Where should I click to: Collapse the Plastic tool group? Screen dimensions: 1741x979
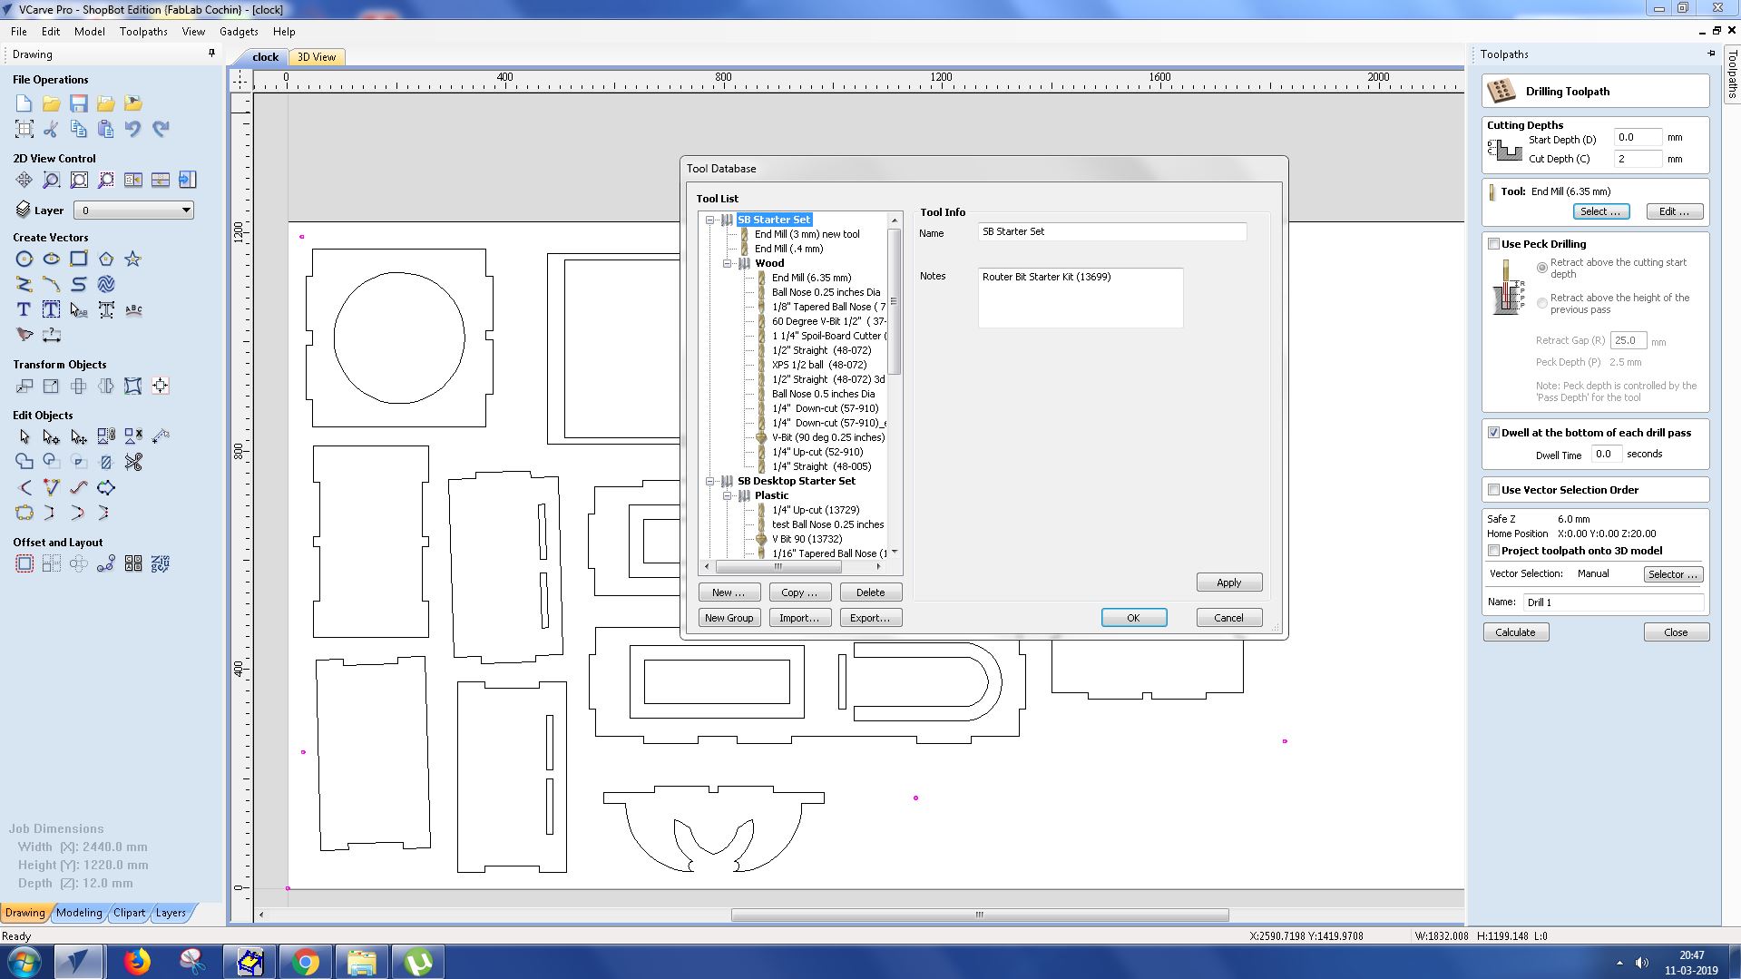click(727, 495)
